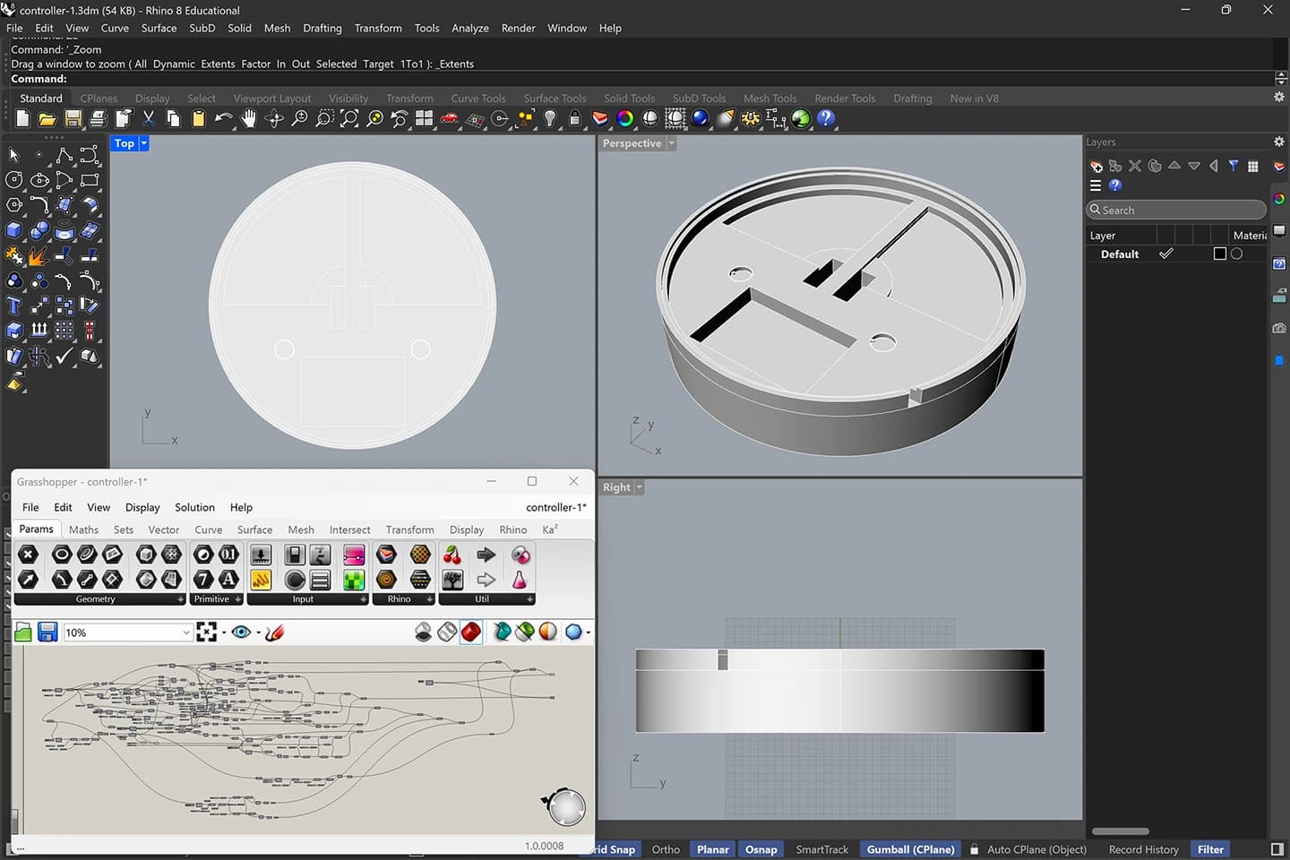Open the Analyze menu in Rhino
The height and width of the screenshot is (860, 1290).
[470, 28]
